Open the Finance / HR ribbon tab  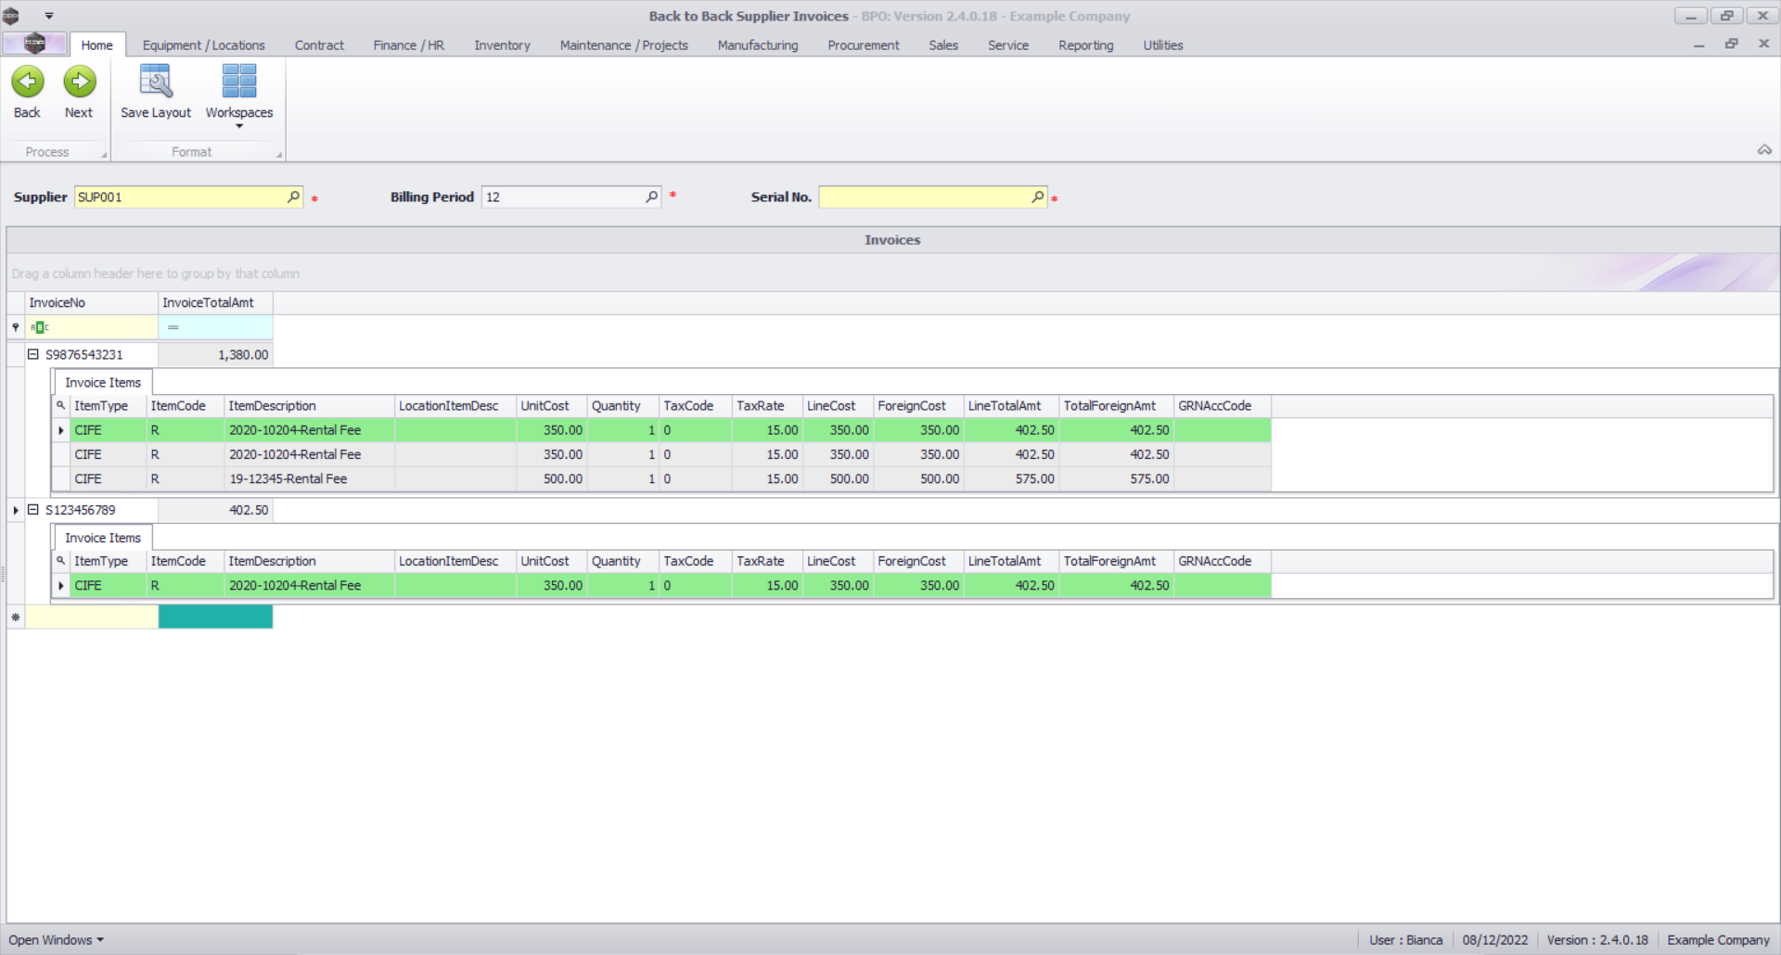(x=409, y=45)
